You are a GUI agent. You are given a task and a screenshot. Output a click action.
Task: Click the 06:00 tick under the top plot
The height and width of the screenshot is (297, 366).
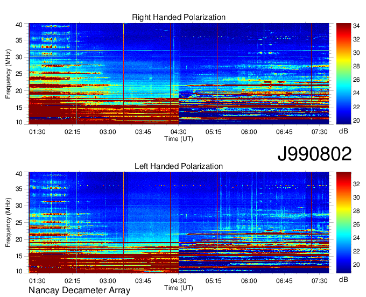(x=249, y=132)
